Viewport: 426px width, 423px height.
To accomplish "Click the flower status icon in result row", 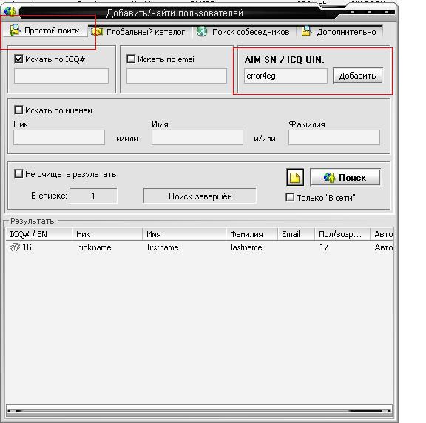I will pyautogui.click(x=15, y=247).
